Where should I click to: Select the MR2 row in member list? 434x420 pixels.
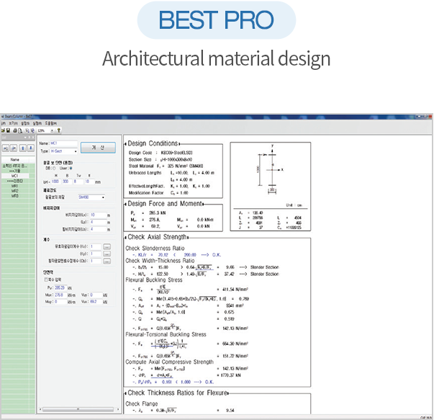coord(15,191)
